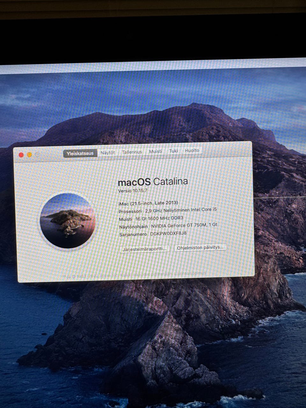Click the Järjestelmäraportti button
This screenshot has width=306, height=408.
[144, 249]
